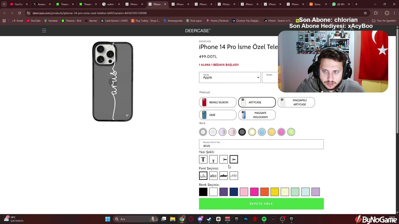Image resolution: width=399 pixels, height=224 pixels.
Task: Open Etsy Turkey bookmark
Action: point(145,21)
